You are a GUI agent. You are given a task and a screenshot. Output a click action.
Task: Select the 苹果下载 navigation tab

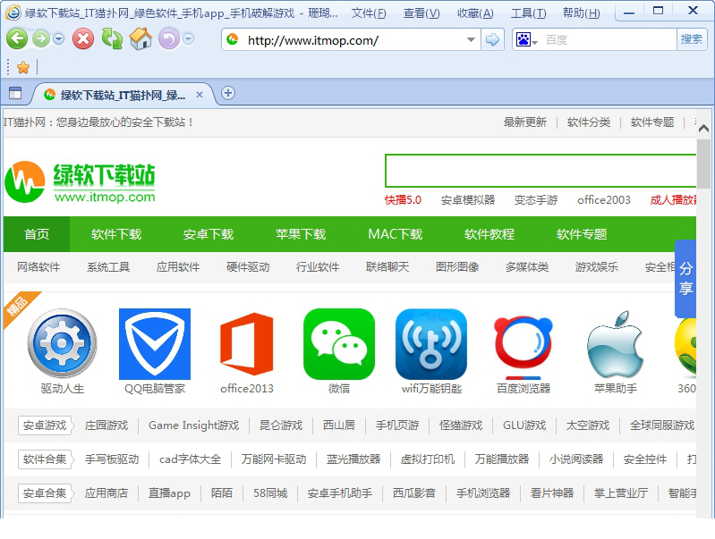point(301,234)
